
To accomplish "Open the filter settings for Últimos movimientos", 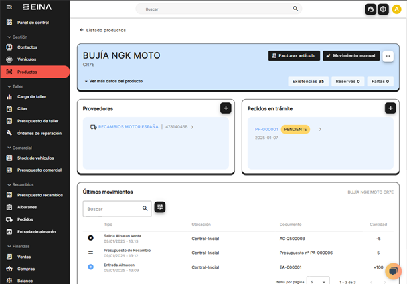I will [160, 207].
